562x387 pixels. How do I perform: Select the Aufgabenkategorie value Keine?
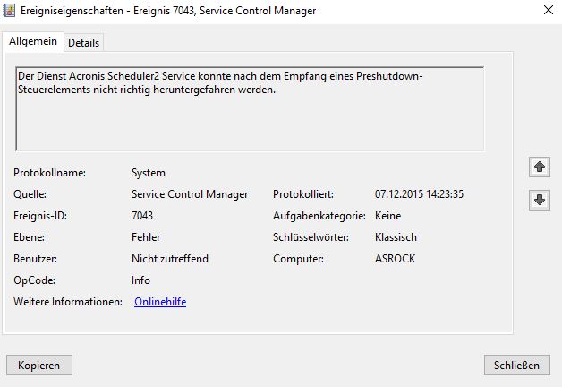click(x=387, y=216)
